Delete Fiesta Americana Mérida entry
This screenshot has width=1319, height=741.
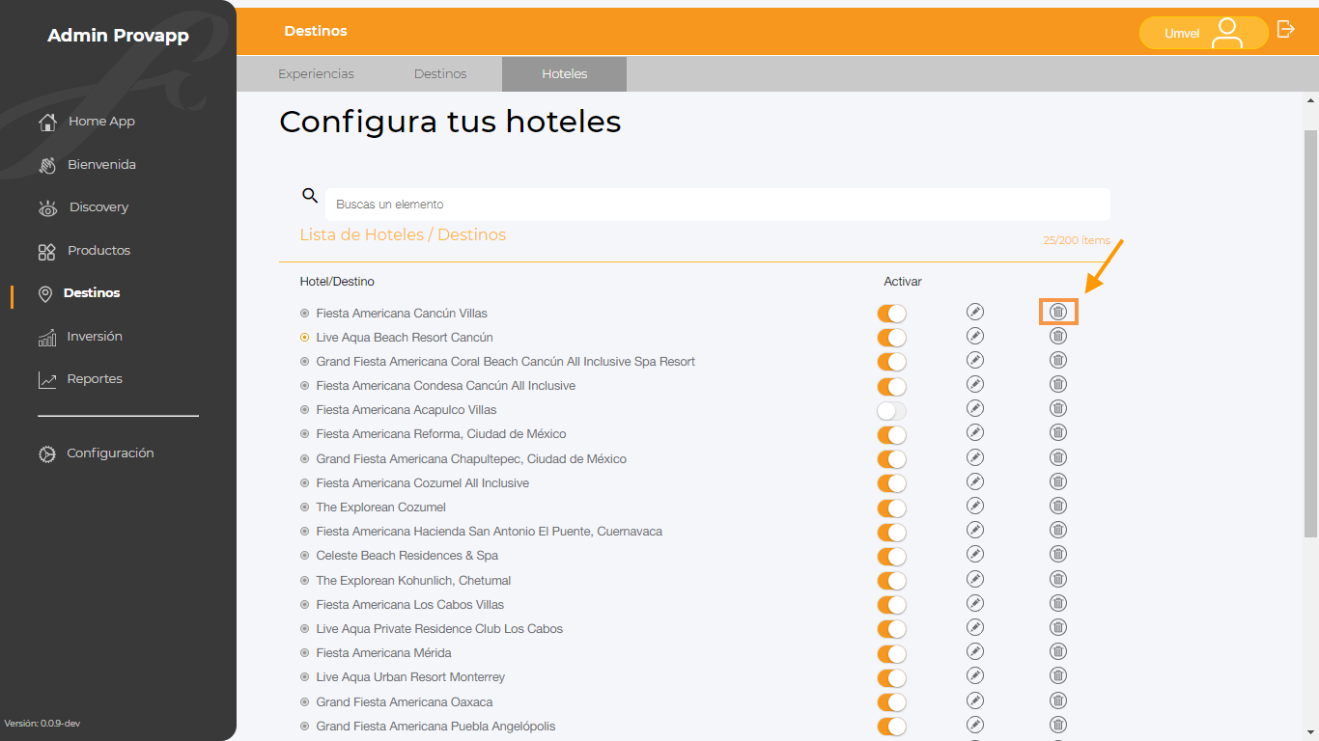point(1058,651)
